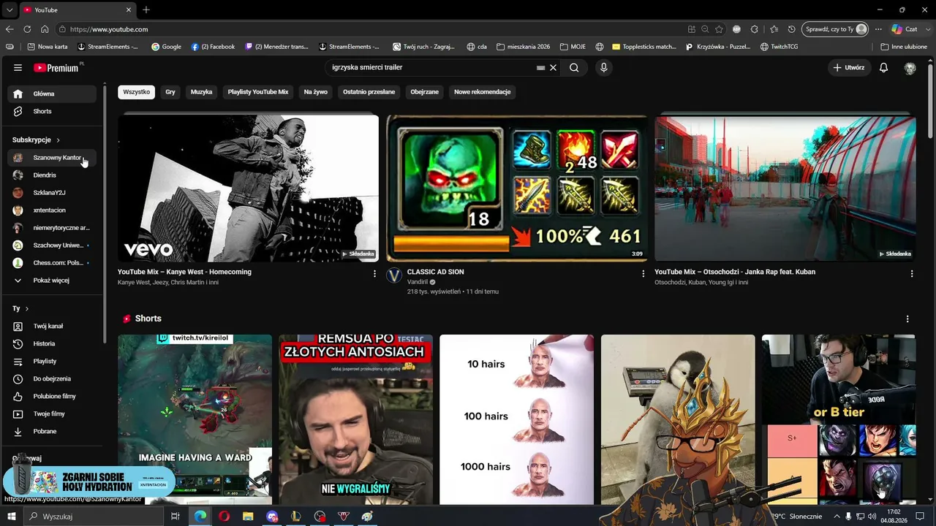
Task: Select the Nowe rekomendacje chip
Action: tap(482, 92)
